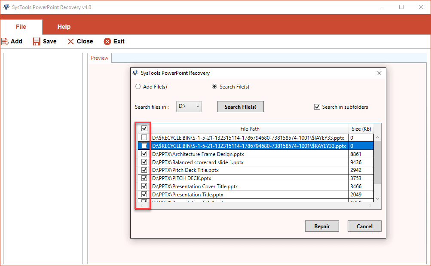This screenshot has height=266, width=431.
Task: Select D:\PPTX\Presentation Cover Title.pptx row
Action: tap(250, 187)
